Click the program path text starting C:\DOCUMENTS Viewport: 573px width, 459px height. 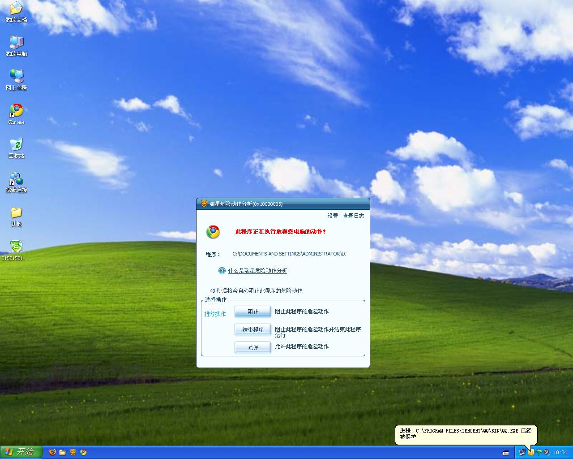(289, 254)
